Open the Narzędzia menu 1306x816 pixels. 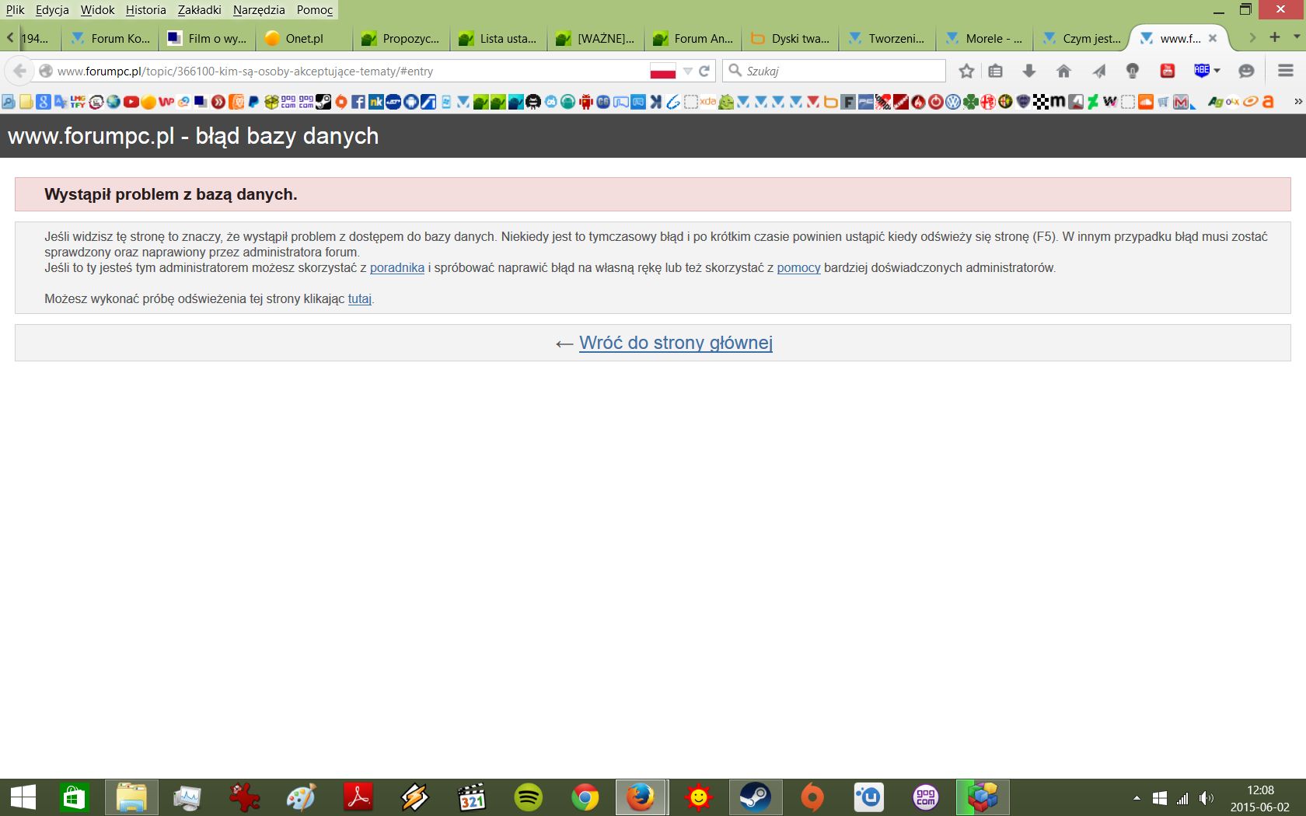(259, 10)
